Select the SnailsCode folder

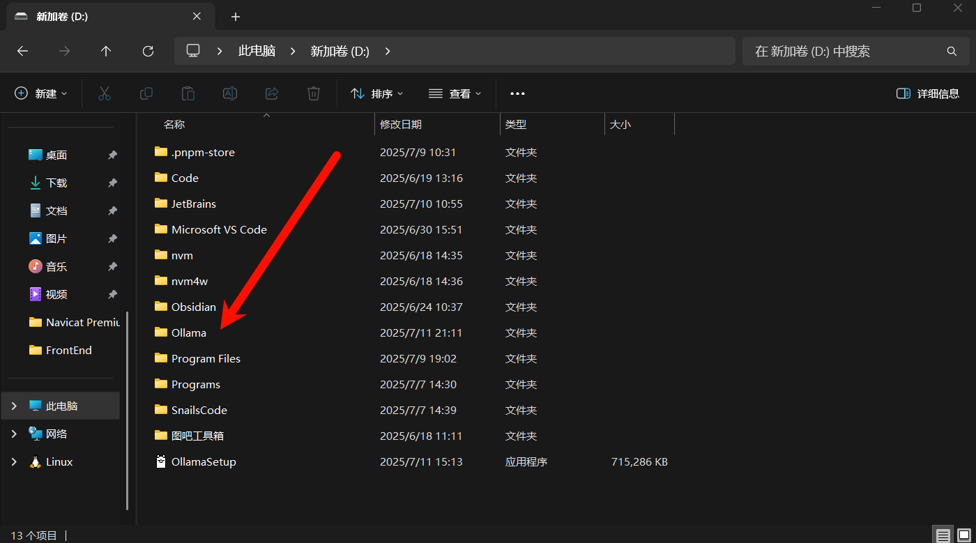point(199,410)
